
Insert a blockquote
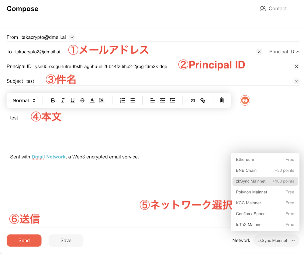193,100
